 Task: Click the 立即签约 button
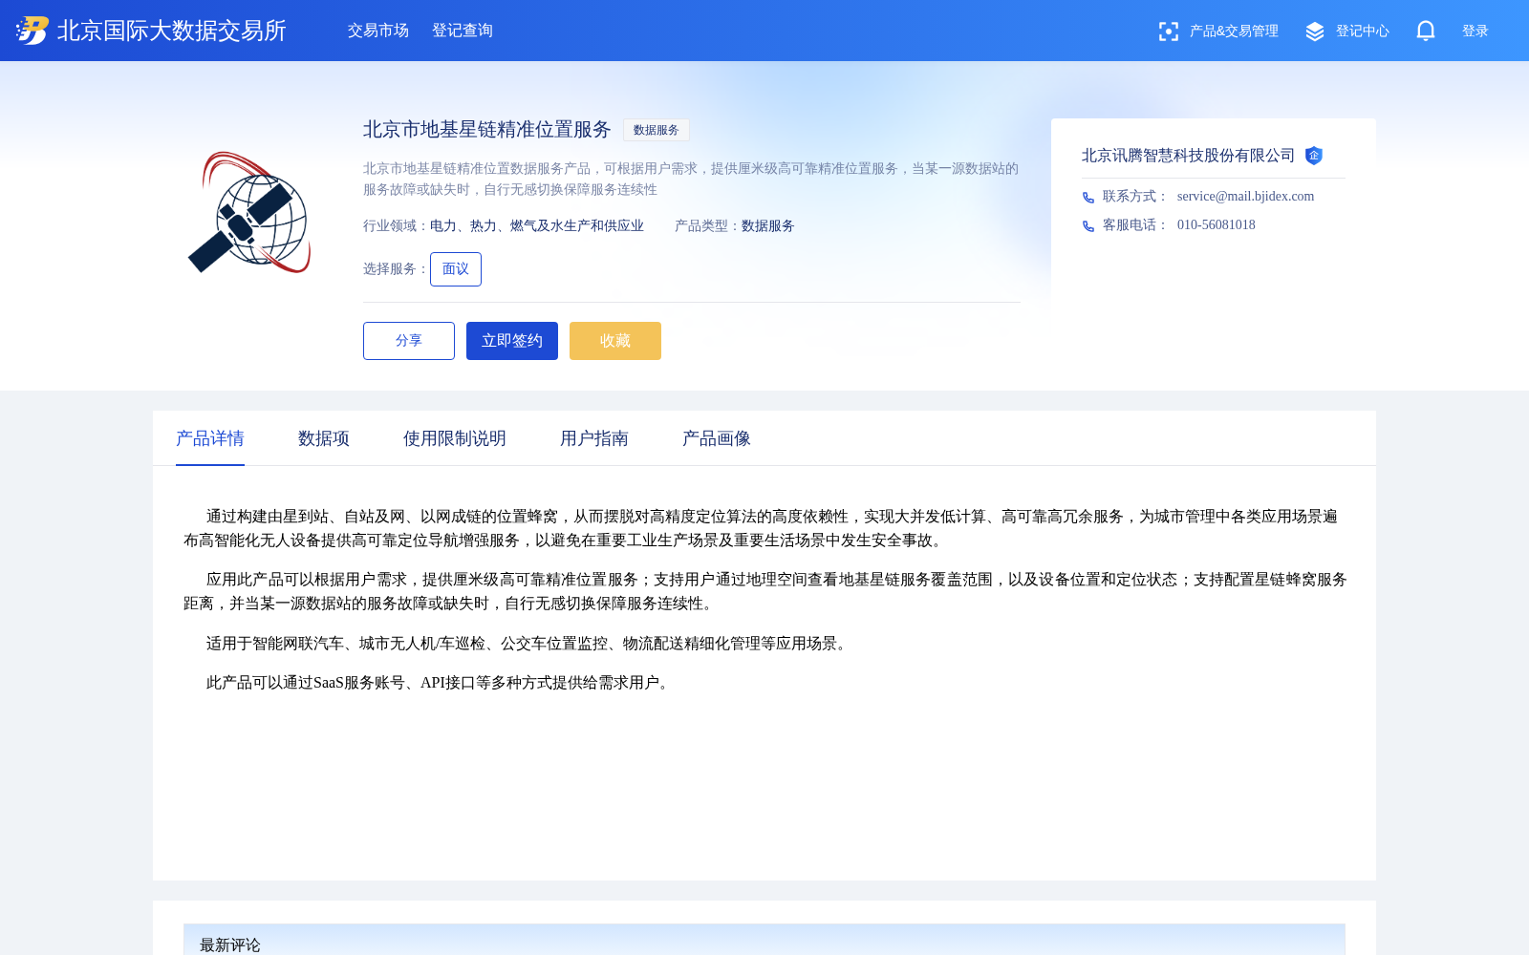[512, 341]
